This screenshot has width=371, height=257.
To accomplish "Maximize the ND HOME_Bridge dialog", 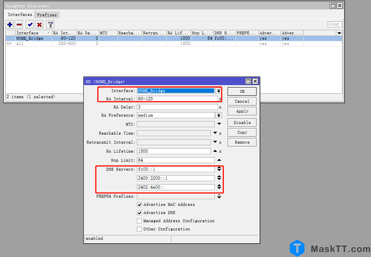I will 248,81.
